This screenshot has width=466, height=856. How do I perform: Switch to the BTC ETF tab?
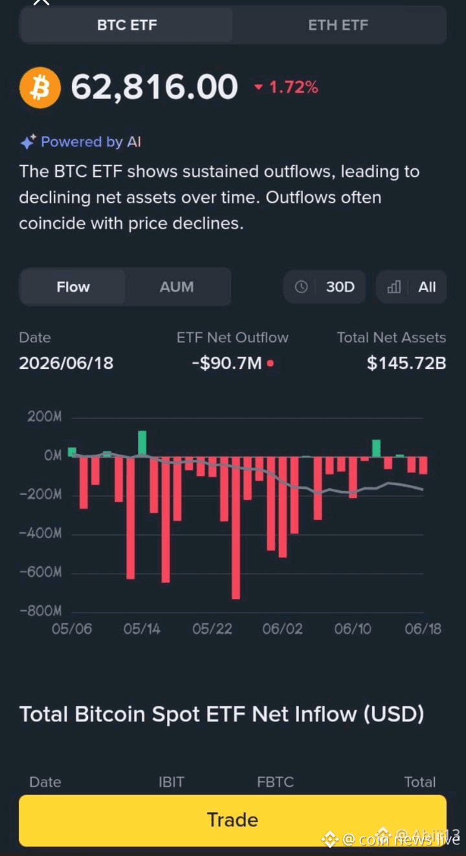pos(127,25)
